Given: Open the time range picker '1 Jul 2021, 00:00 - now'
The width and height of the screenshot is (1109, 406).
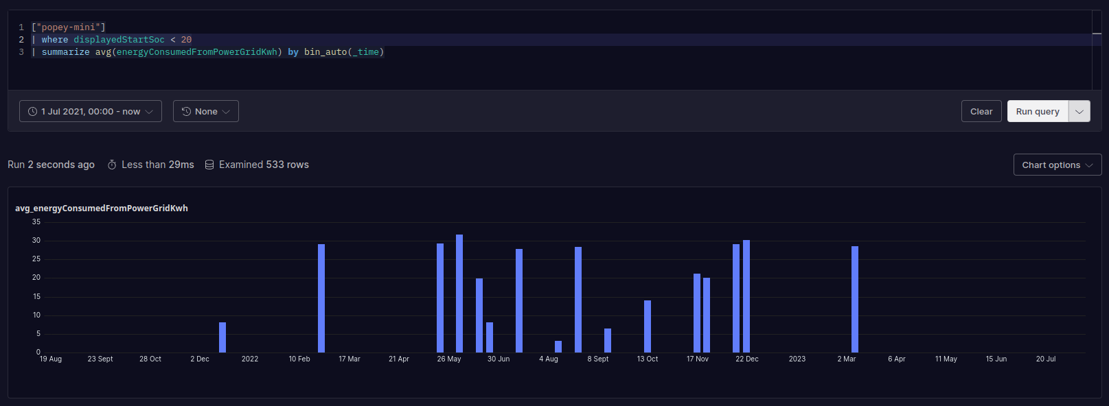Looking at the screenshot, I should click(x=91, y=111).
